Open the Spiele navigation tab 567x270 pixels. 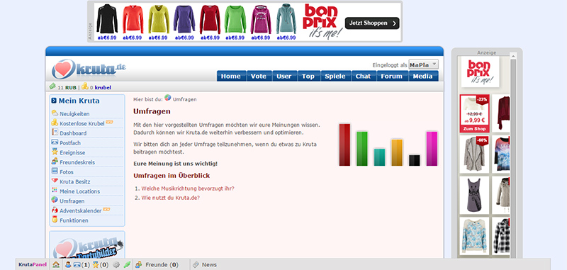coord(335,77)
